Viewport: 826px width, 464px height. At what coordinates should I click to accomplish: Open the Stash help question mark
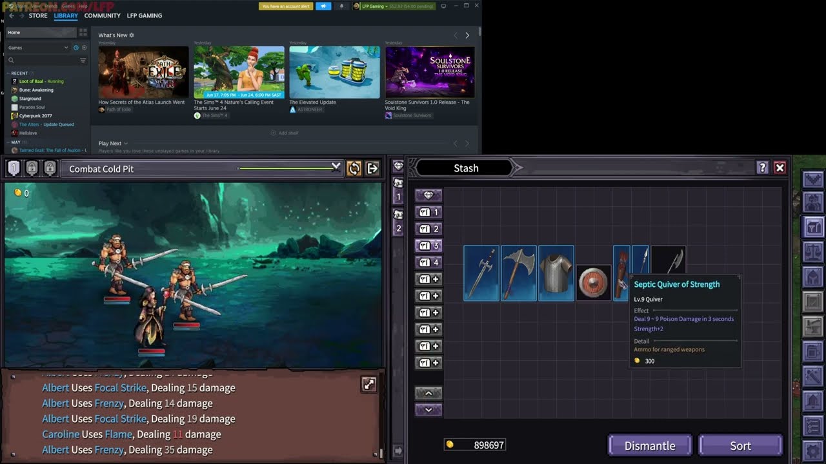pos(762,168)
